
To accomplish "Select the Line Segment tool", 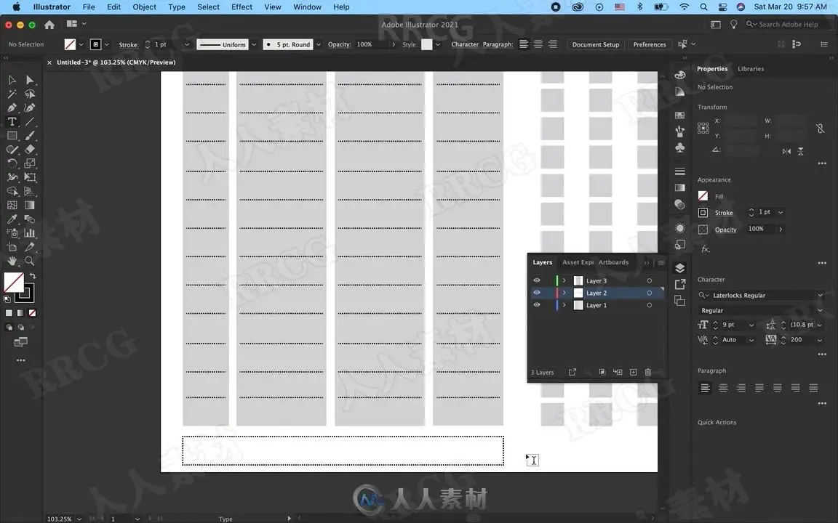I will click(29, 122).
